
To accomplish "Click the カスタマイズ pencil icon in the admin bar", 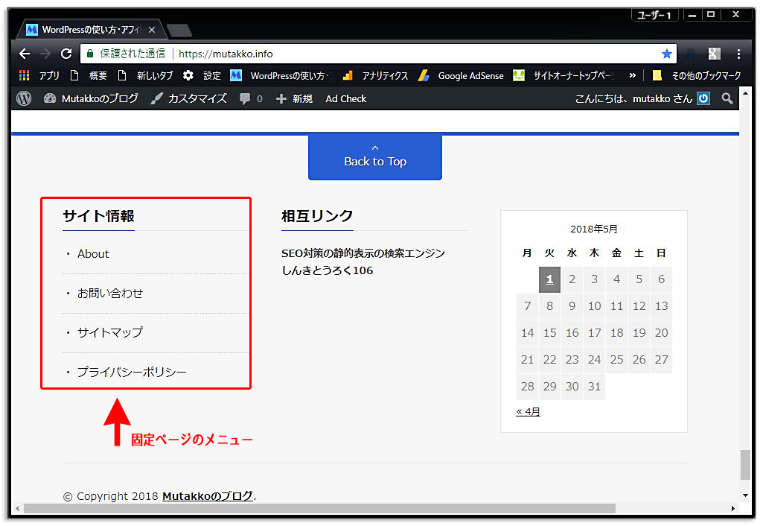I will click(x=156, y=98).
